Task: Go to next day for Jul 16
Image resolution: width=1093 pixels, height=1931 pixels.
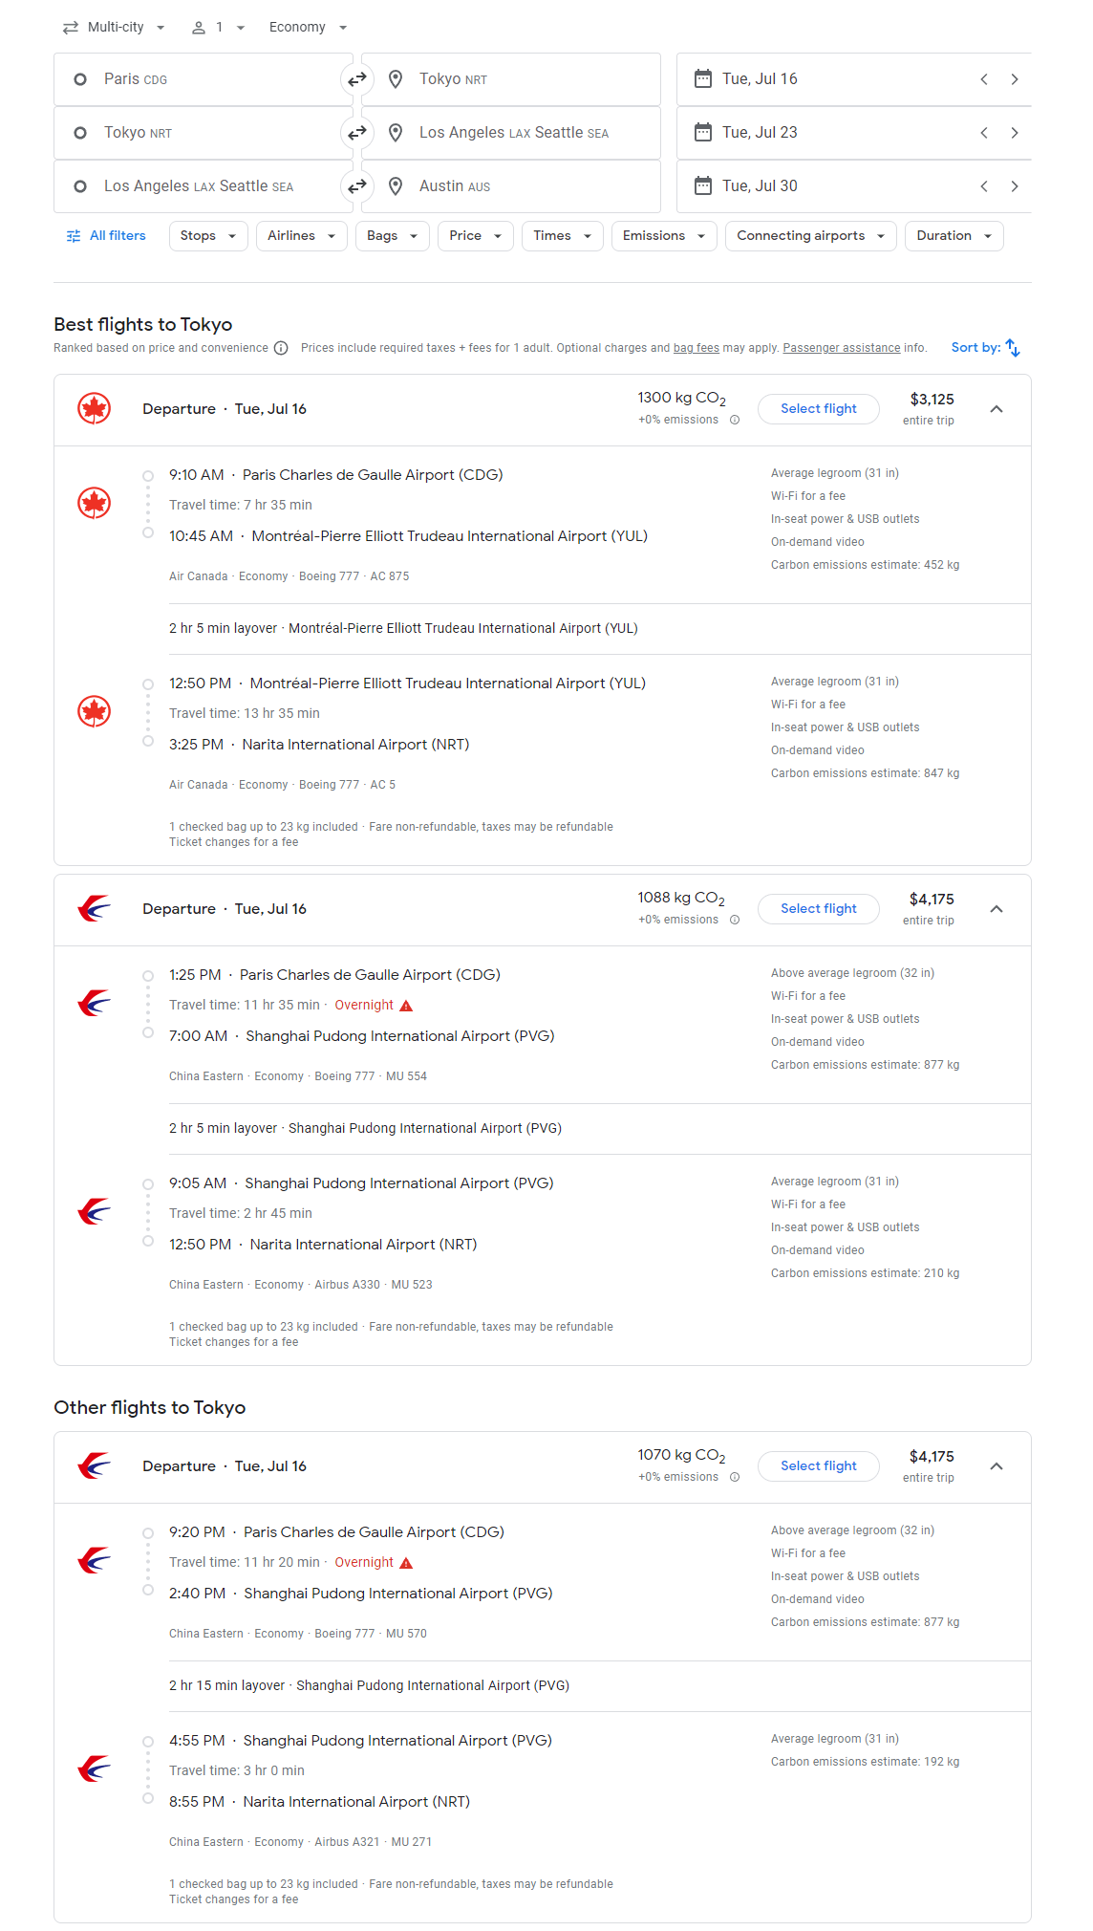Action: tap(1015, 79)
